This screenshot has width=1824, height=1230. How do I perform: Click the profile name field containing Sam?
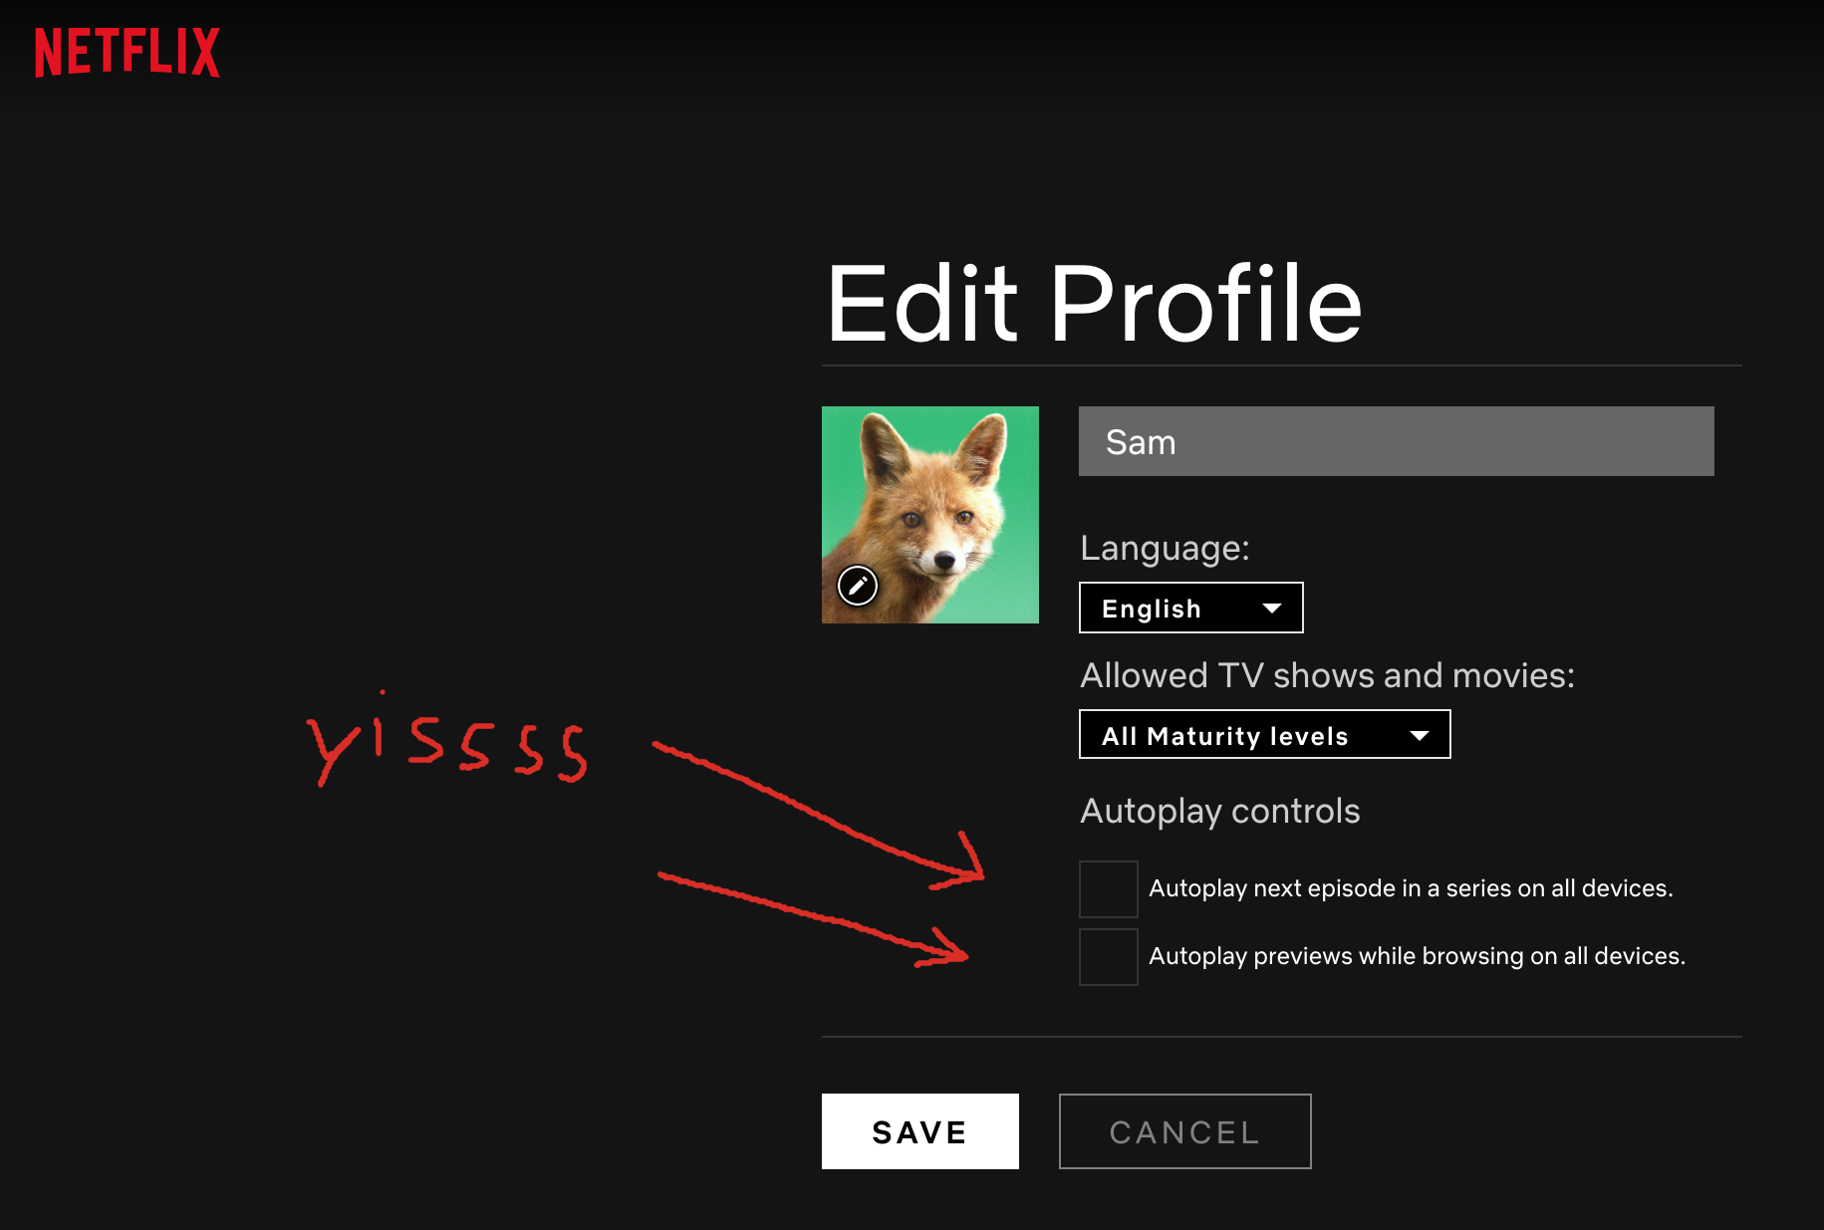(1396, 441)
